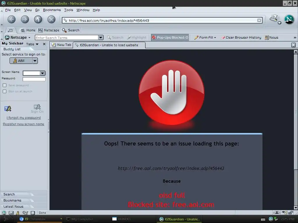
Task: Close the My Sidebar panel
Action: [44, 44]
